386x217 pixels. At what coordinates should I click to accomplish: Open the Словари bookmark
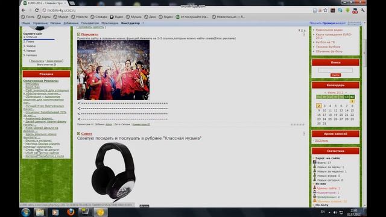point(99,17)
